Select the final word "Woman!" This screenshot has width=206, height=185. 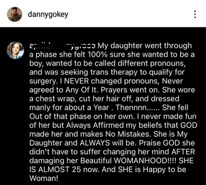44,178
